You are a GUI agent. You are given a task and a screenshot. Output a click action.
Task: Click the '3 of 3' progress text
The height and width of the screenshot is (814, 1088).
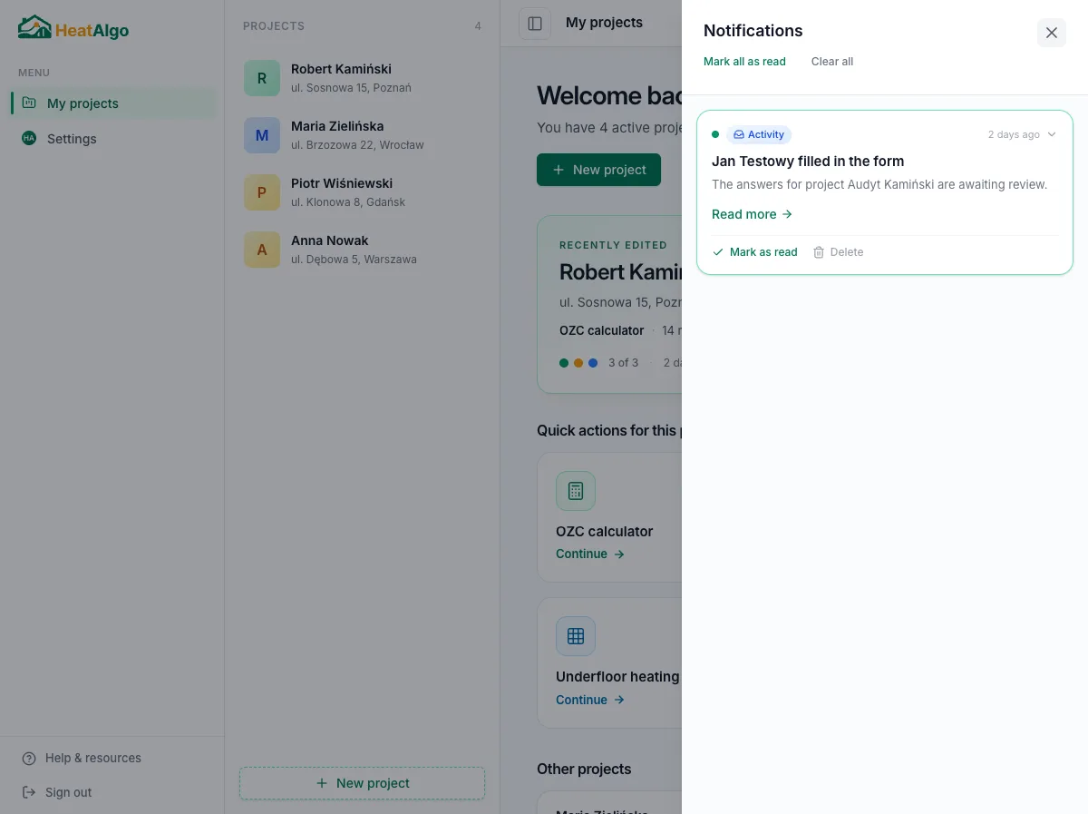tap(623, 362)
